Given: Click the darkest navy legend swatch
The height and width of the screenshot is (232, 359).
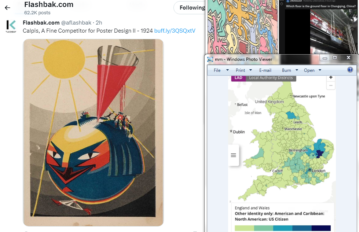Looking at the screenshot, I should pyautogui.click(x=321, y=228).
